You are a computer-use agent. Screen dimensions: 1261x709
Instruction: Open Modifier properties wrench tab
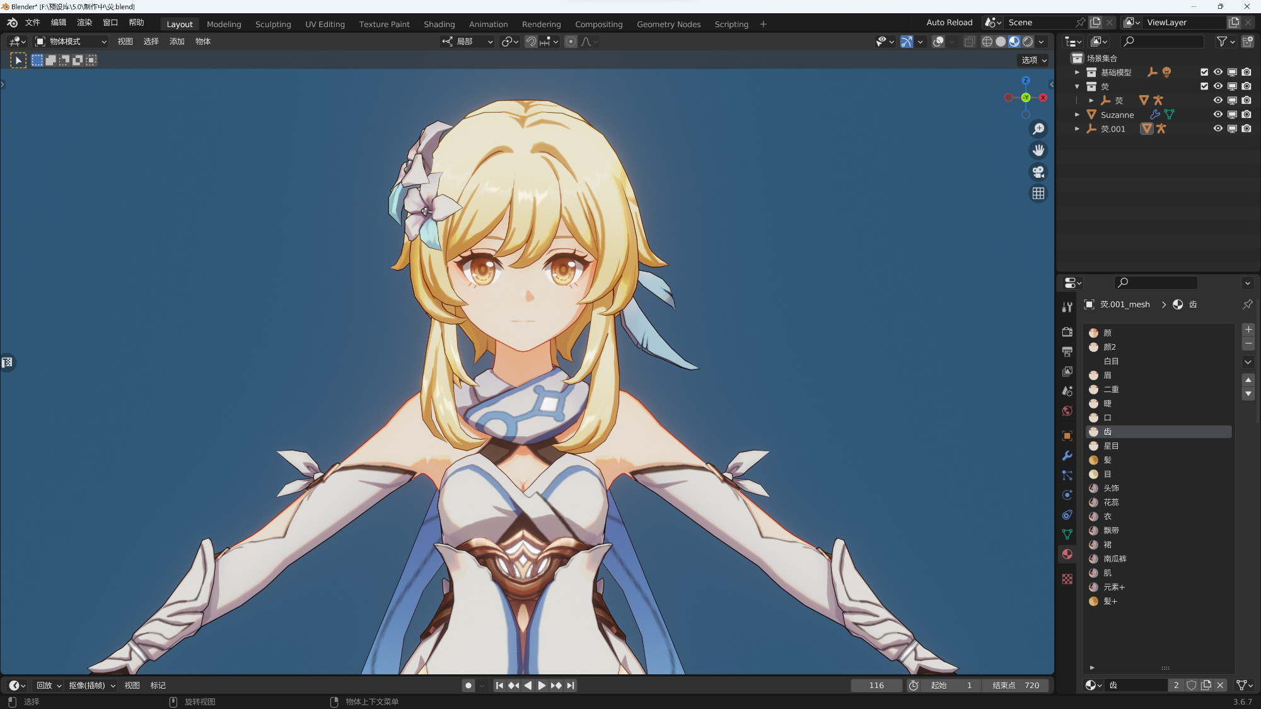[x=1067, y=456]
